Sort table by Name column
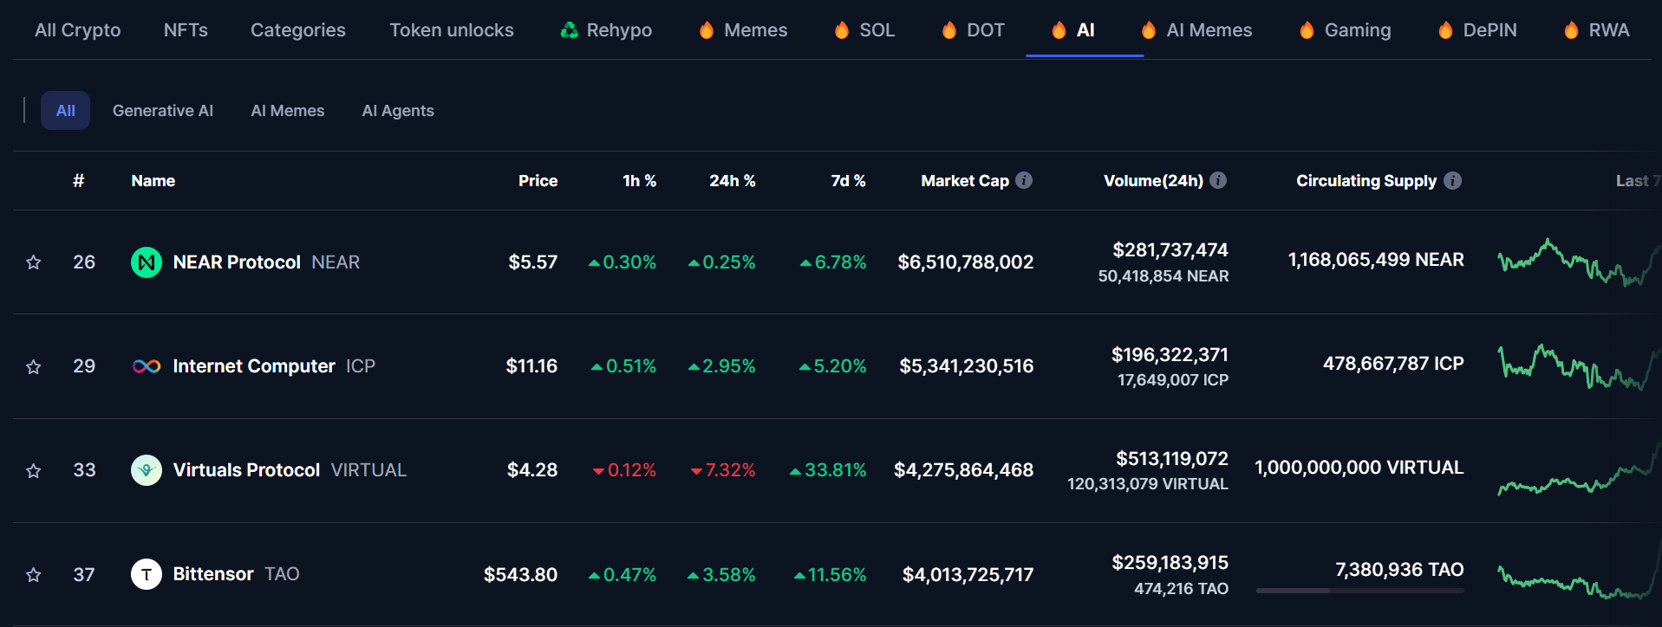This screenshot has width=1662, height=627. click(x=153, y=180)
